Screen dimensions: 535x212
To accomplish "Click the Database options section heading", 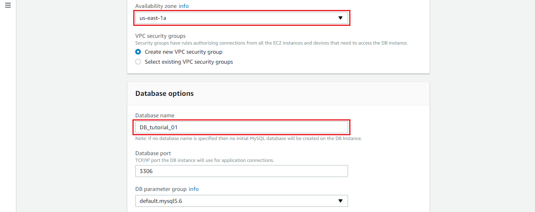I will (x=164, y=93).
